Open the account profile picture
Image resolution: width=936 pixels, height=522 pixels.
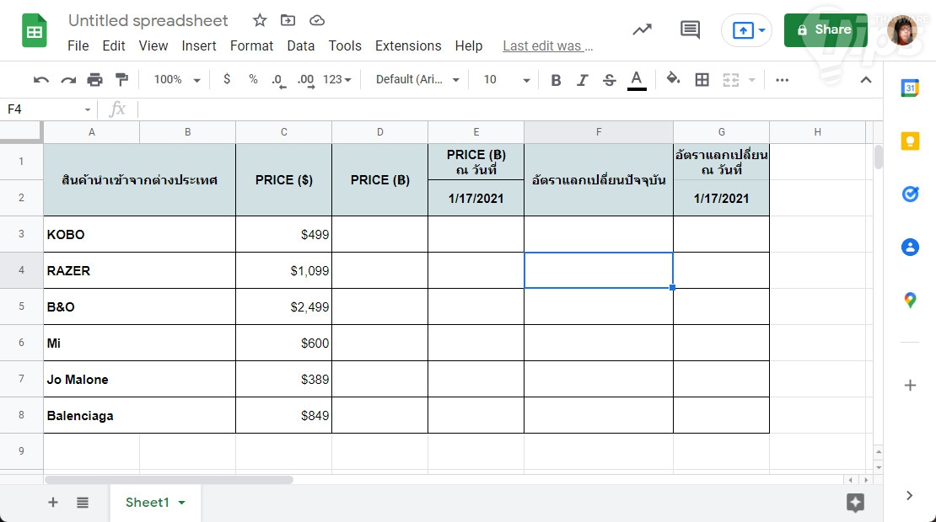coord(902,29)
